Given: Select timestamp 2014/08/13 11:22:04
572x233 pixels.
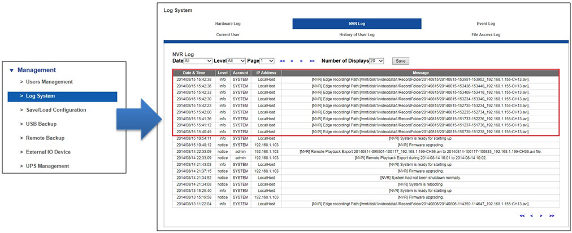Looking at the screenshot, I should 194,204.
